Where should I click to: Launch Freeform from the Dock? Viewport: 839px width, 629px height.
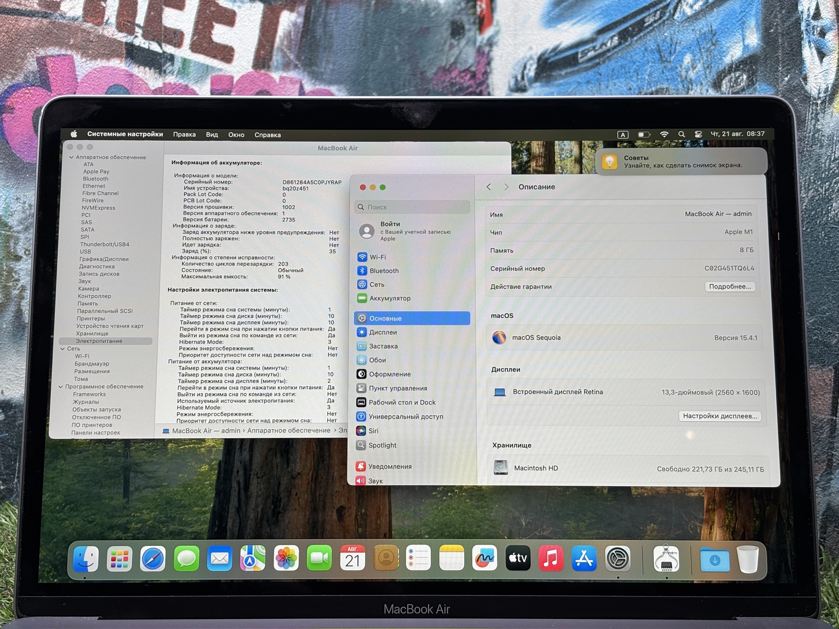click(x=485, y=558)
